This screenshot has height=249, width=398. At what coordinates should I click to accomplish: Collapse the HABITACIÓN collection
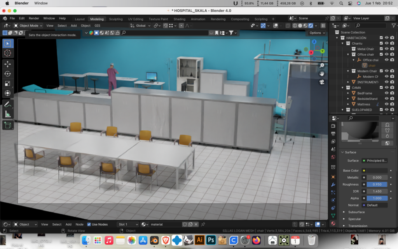(337, 38)
